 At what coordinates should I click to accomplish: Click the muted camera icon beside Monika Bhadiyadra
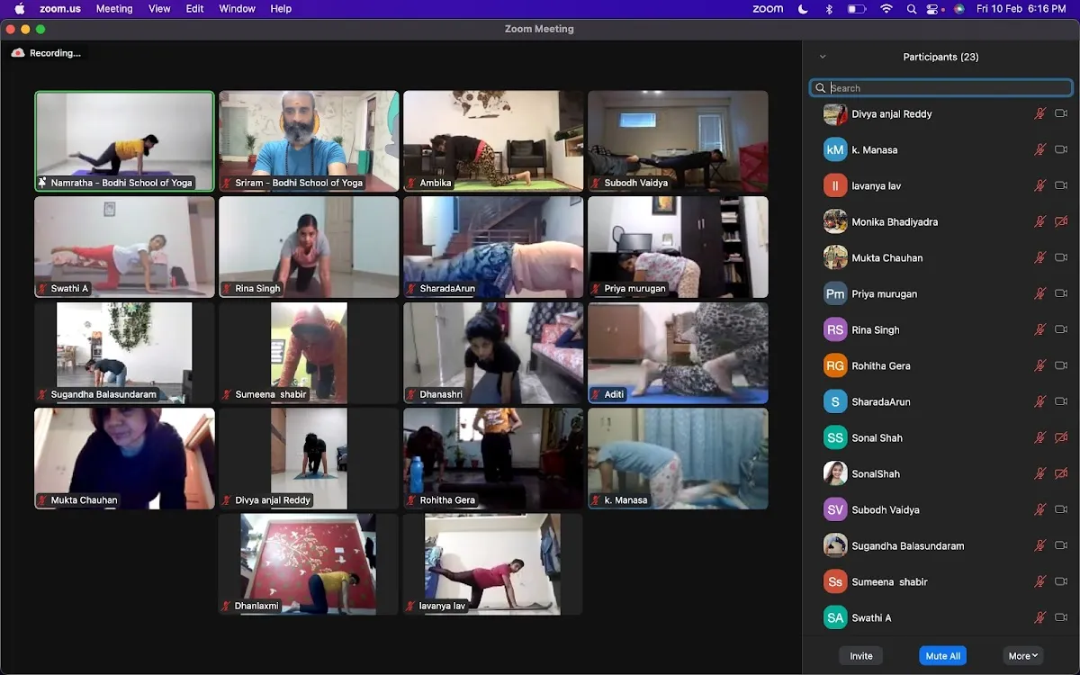pos(1061,222)
